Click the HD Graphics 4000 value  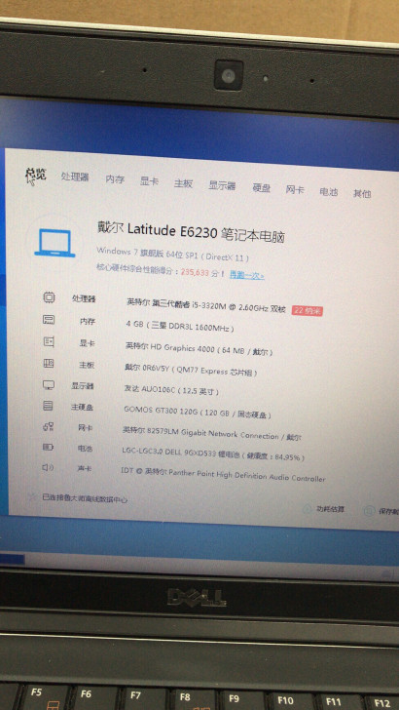199,349
